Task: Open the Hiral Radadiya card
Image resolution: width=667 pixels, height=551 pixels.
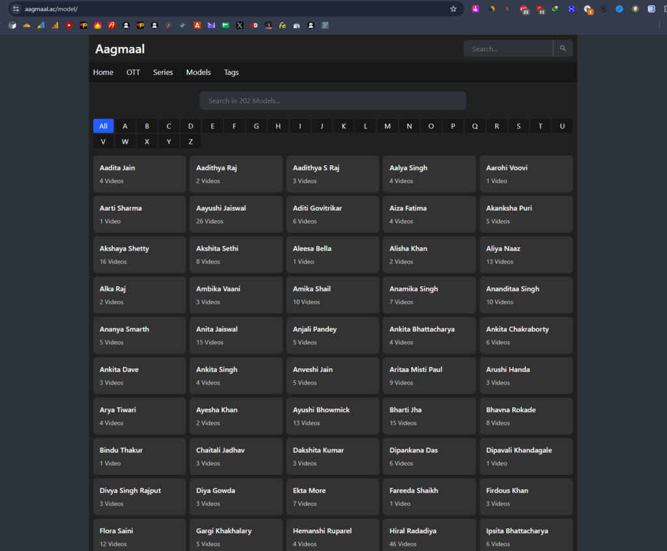Action: (x=429, y=535)
